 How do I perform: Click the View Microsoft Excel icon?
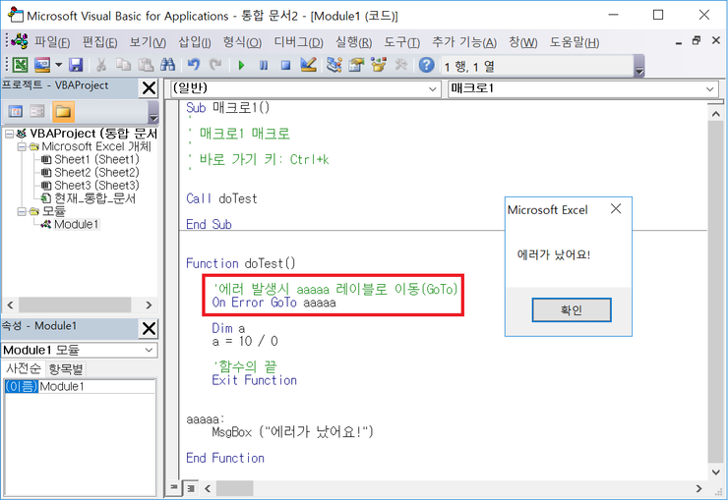point(20,65)
